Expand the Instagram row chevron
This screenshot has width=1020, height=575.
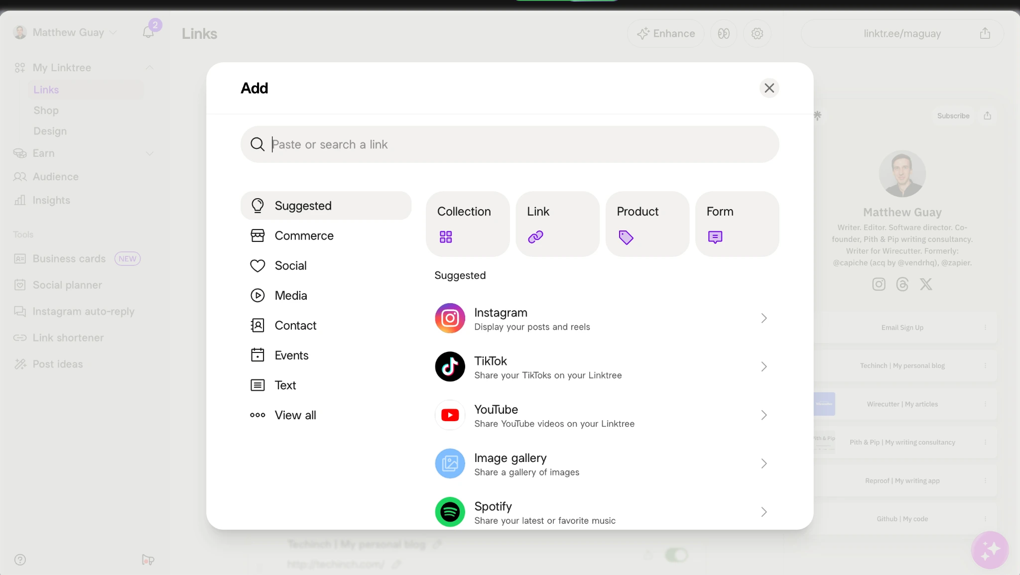click(764, 318)
